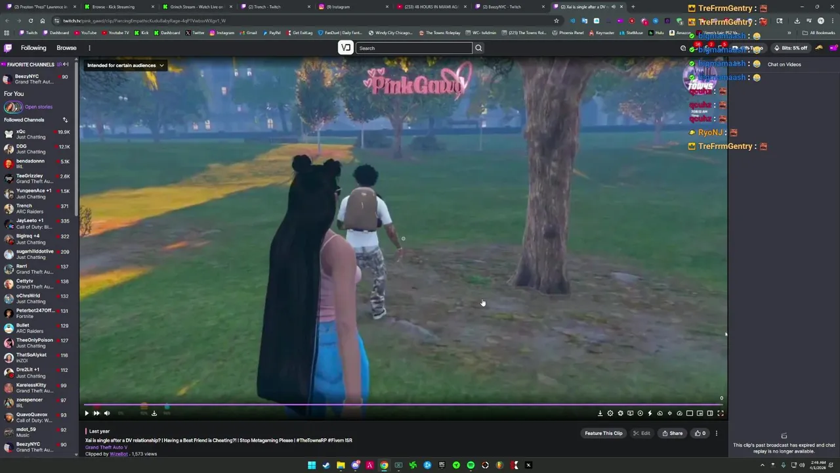Image resolution: width=840 pixels, height=473 pixels.
Task: Open the YouTube bookmark in bookmarks bar
Action: (x=85, y=33)
